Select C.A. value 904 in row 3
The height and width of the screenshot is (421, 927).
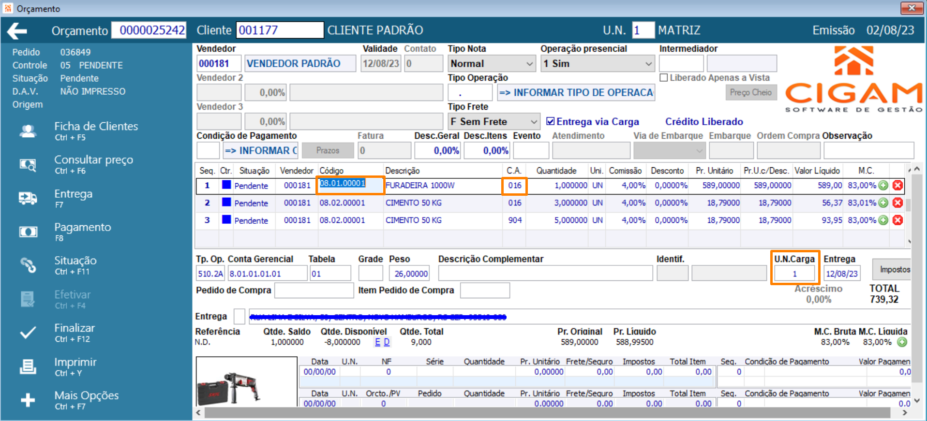(515, 220)
